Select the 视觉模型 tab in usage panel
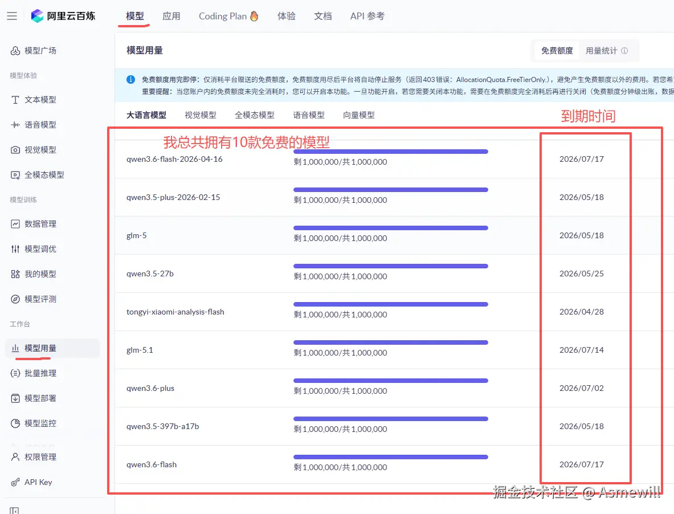The width and height of the screenshot is (674, 514). click(x=201, y=115)
